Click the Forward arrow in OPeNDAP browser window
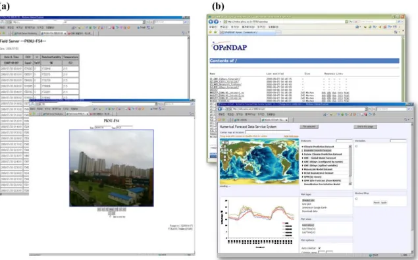 click(216, 22)
